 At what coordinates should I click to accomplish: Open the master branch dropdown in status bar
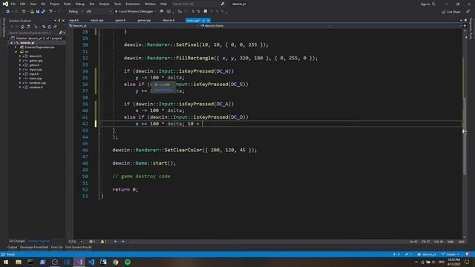point(451,254)
